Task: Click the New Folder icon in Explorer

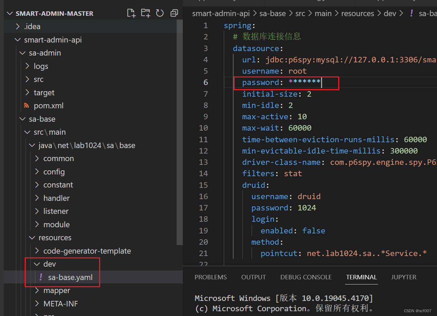Action: pyautogui.click(x=145, y=13)
